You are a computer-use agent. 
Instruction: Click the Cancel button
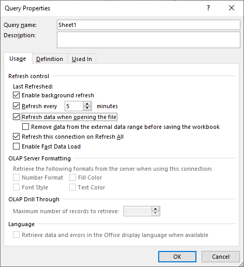pos(221,257)
